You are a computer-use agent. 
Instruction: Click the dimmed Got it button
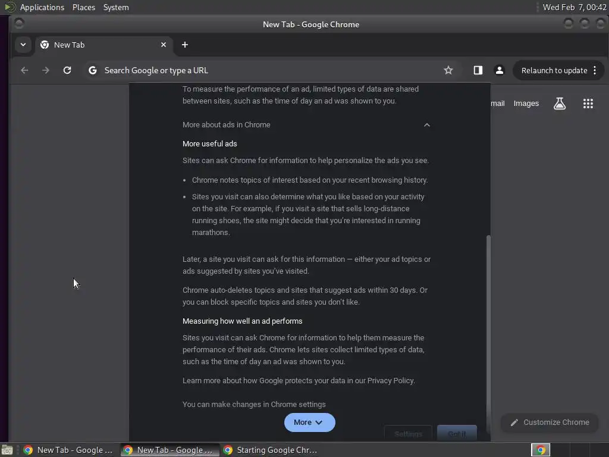pos(457,433)
